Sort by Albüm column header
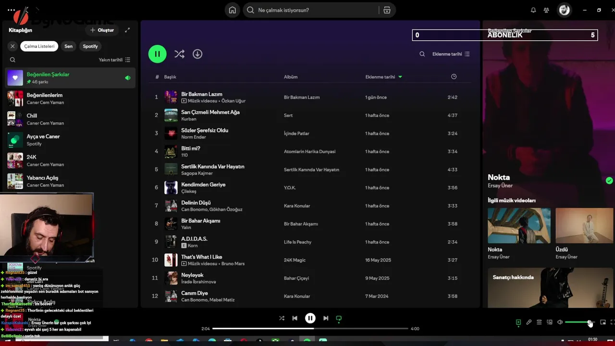Viewport: 615px width, 346px height. click(291, 77)
